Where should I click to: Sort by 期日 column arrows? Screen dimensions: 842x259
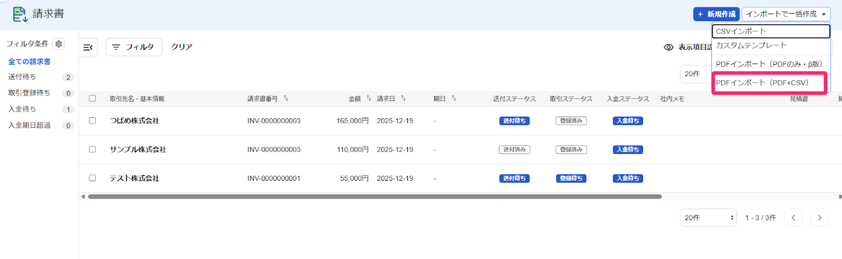click(x=454, y=98)
